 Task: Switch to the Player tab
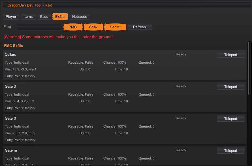tap(11, 17)
